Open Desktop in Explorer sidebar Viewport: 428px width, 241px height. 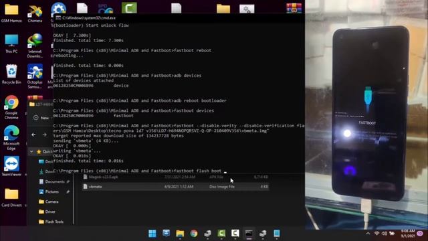[x=46, y=161]
